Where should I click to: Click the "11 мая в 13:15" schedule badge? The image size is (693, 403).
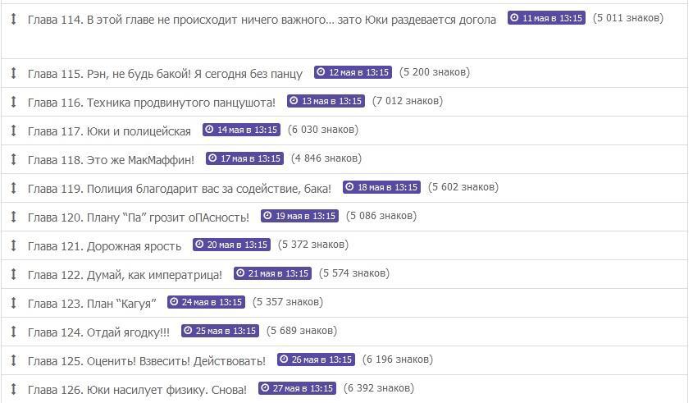coord(546,18)
